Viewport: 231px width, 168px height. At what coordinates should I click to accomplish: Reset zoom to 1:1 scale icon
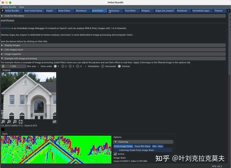(15, 122)
